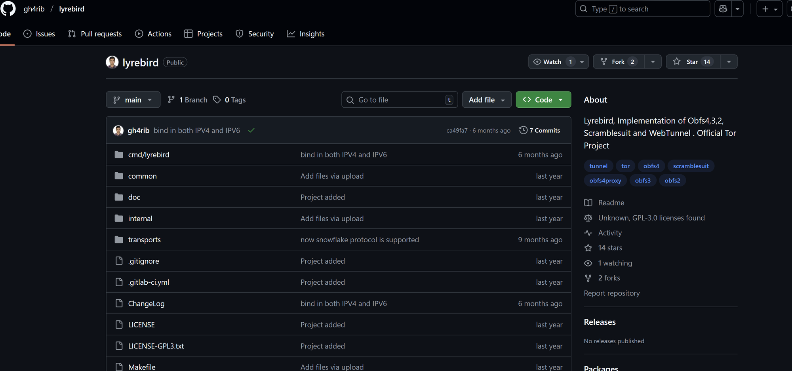Open the 7 Commits history
Screen dimensions: 792x371
click(x=540, y=130)
